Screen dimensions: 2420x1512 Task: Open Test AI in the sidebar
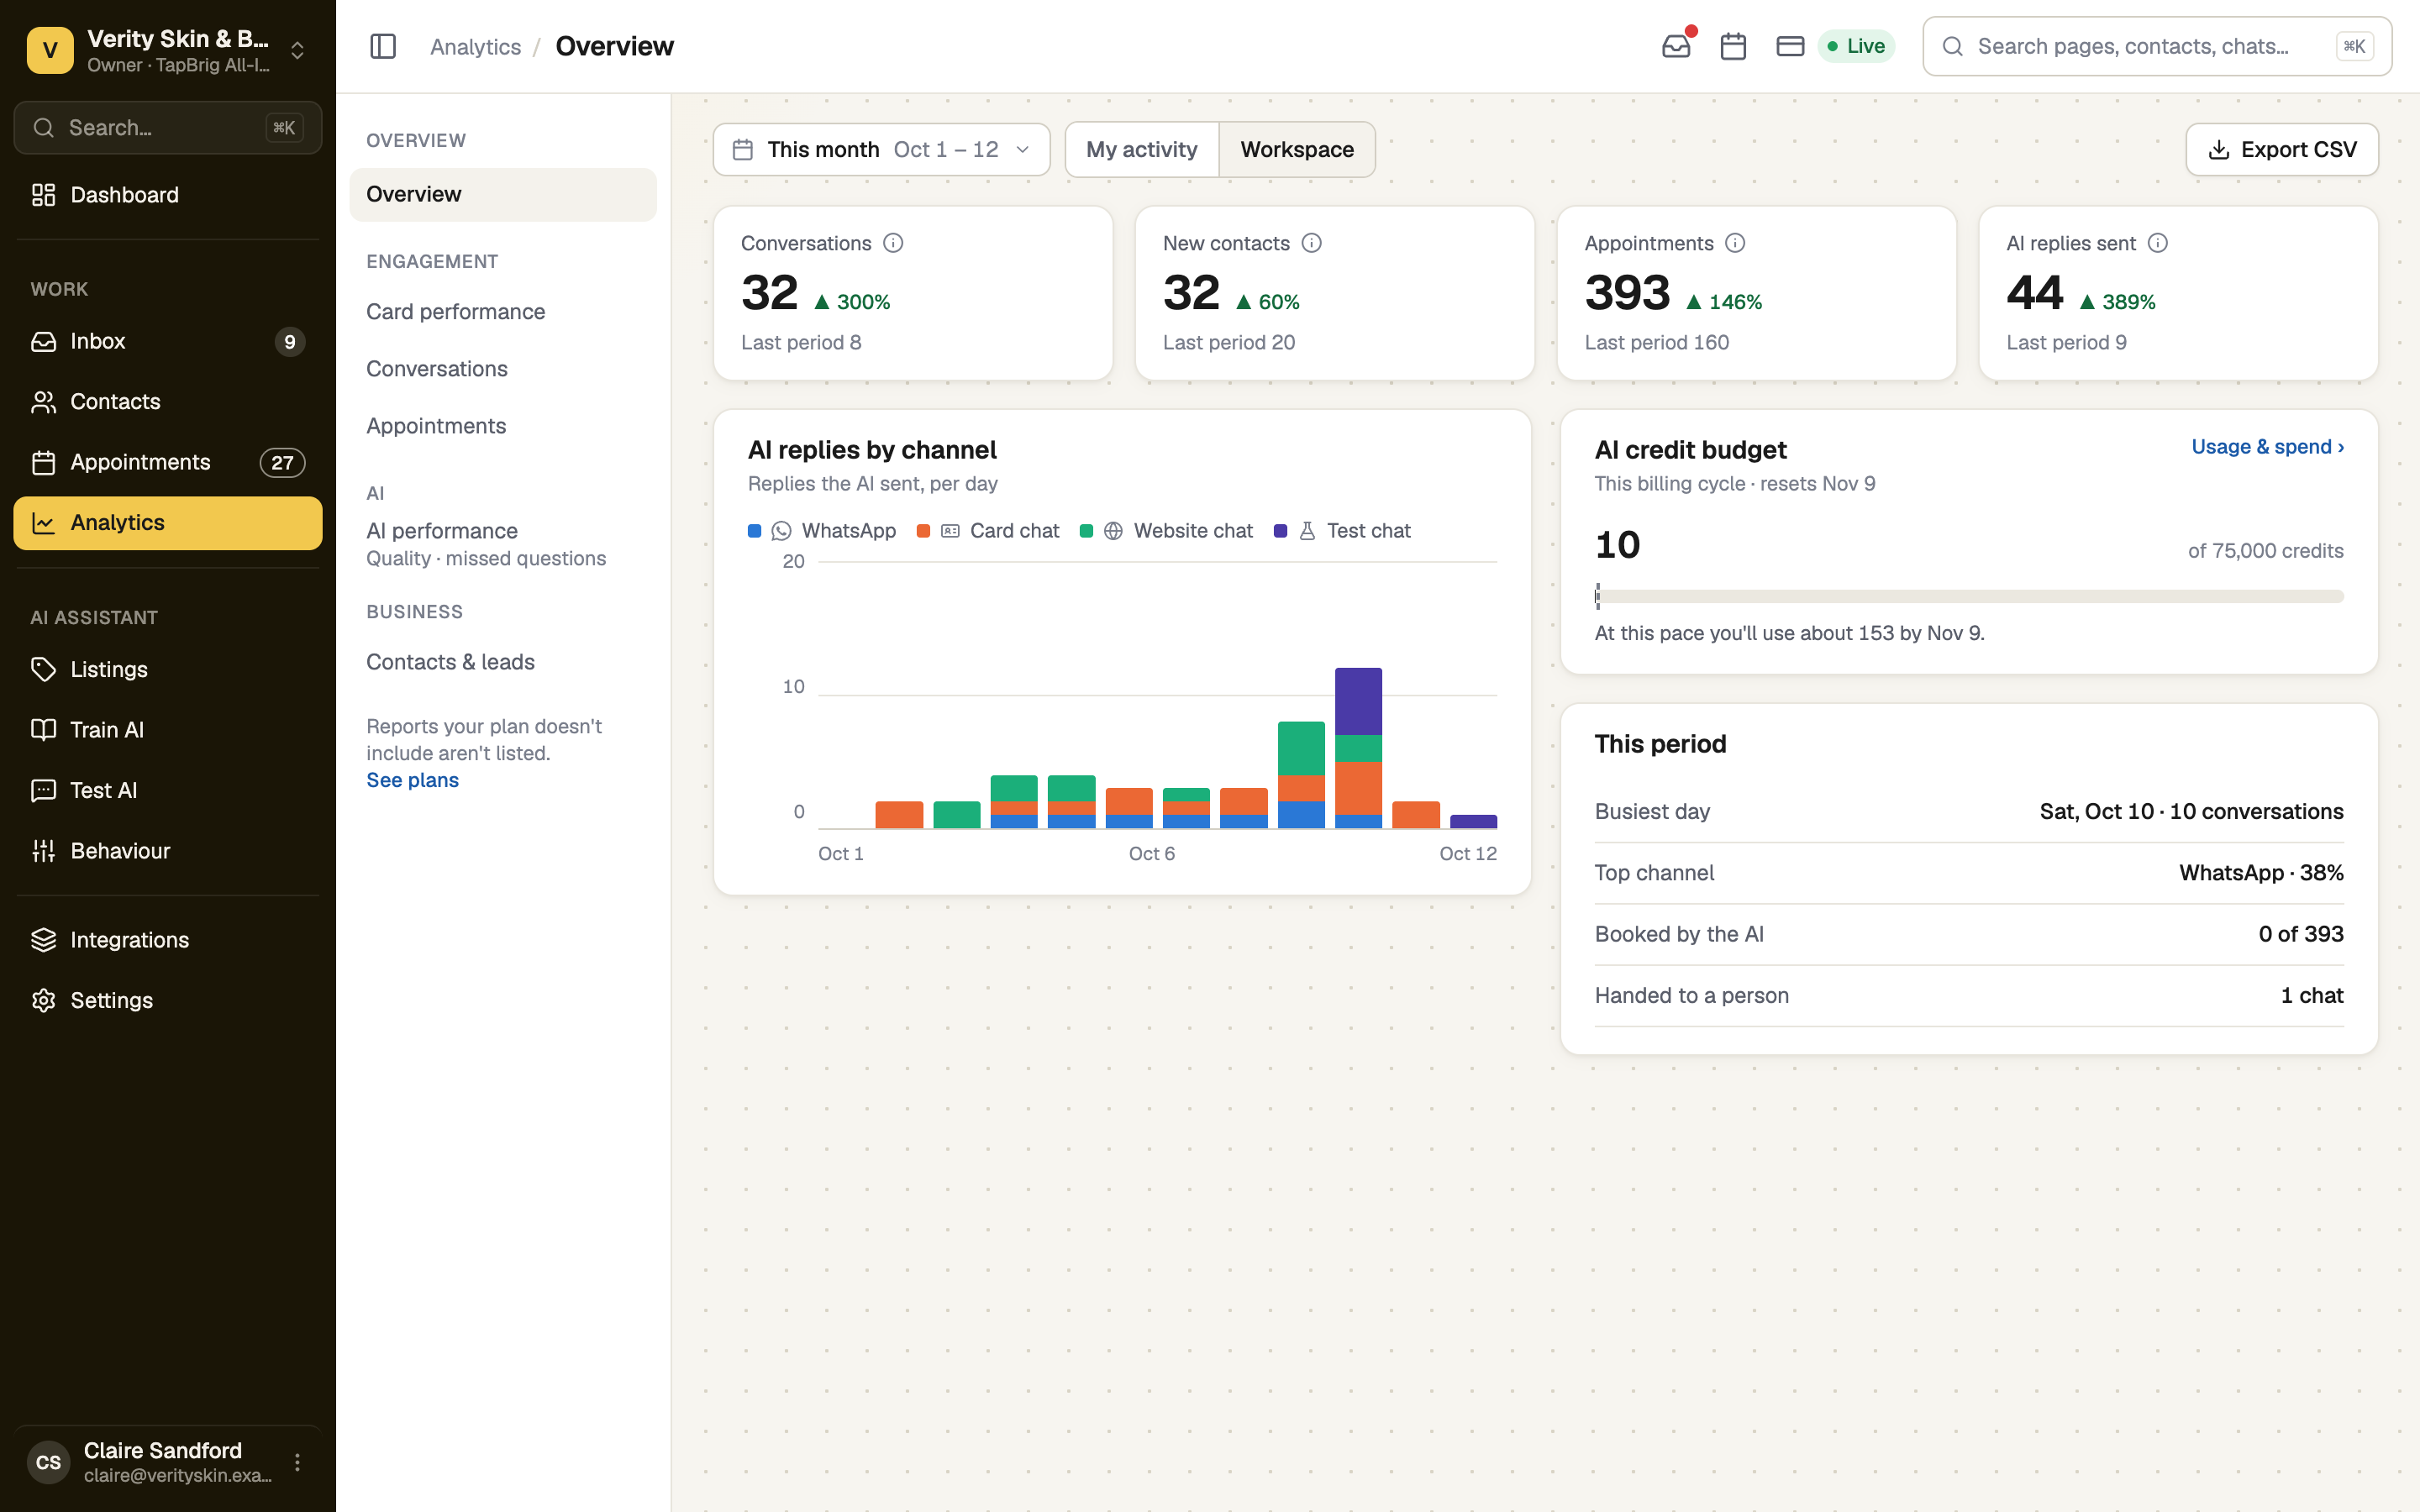[168, 791]
